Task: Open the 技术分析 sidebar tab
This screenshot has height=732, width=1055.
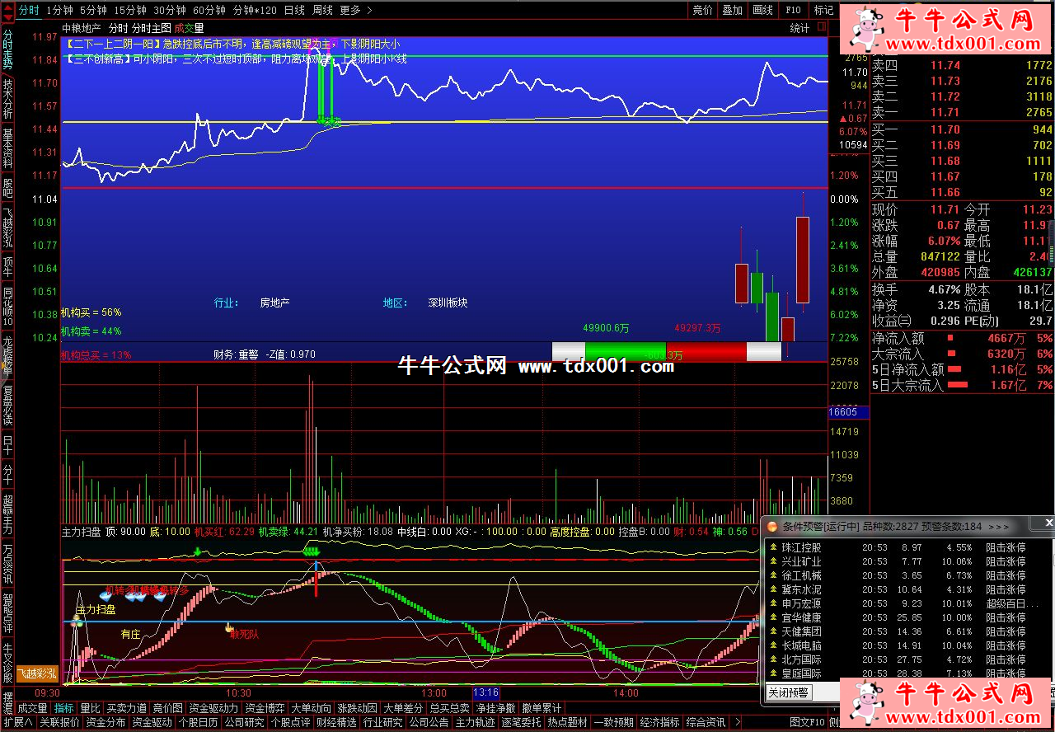Action: coord(7,99)
